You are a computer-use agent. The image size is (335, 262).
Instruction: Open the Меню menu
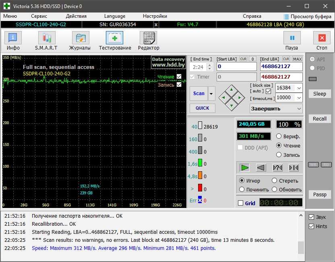tap(10, 16)
